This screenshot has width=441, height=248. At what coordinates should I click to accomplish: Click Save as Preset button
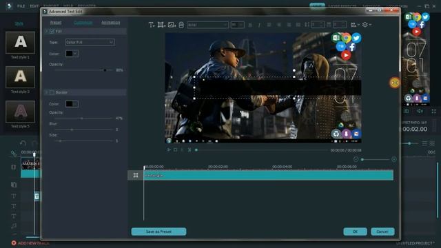pos(158,231)
